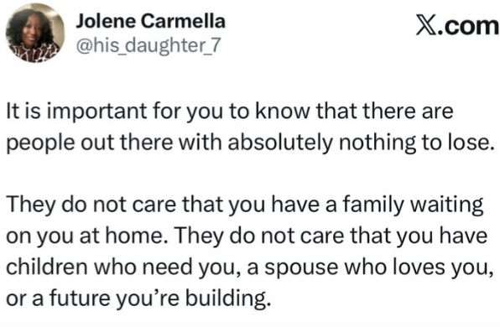Click the '.com' text beside the X logo
500x327 pixels.
[468, 27]
